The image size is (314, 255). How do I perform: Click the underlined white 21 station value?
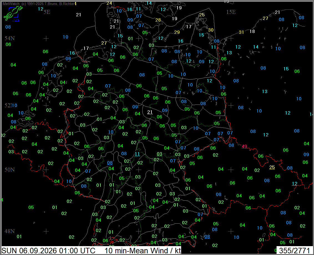[150, 112]
